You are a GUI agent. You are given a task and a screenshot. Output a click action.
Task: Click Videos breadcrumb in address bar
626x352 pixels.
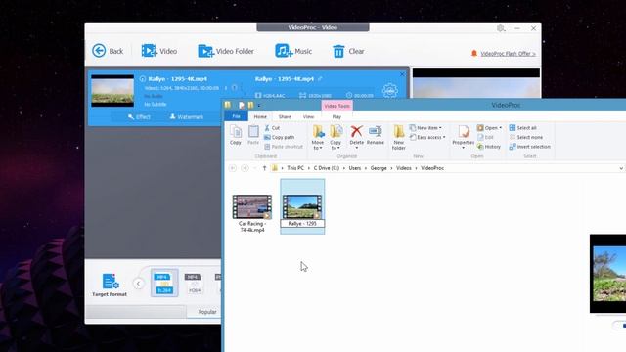pyautogui.click(x=404, y=168)
